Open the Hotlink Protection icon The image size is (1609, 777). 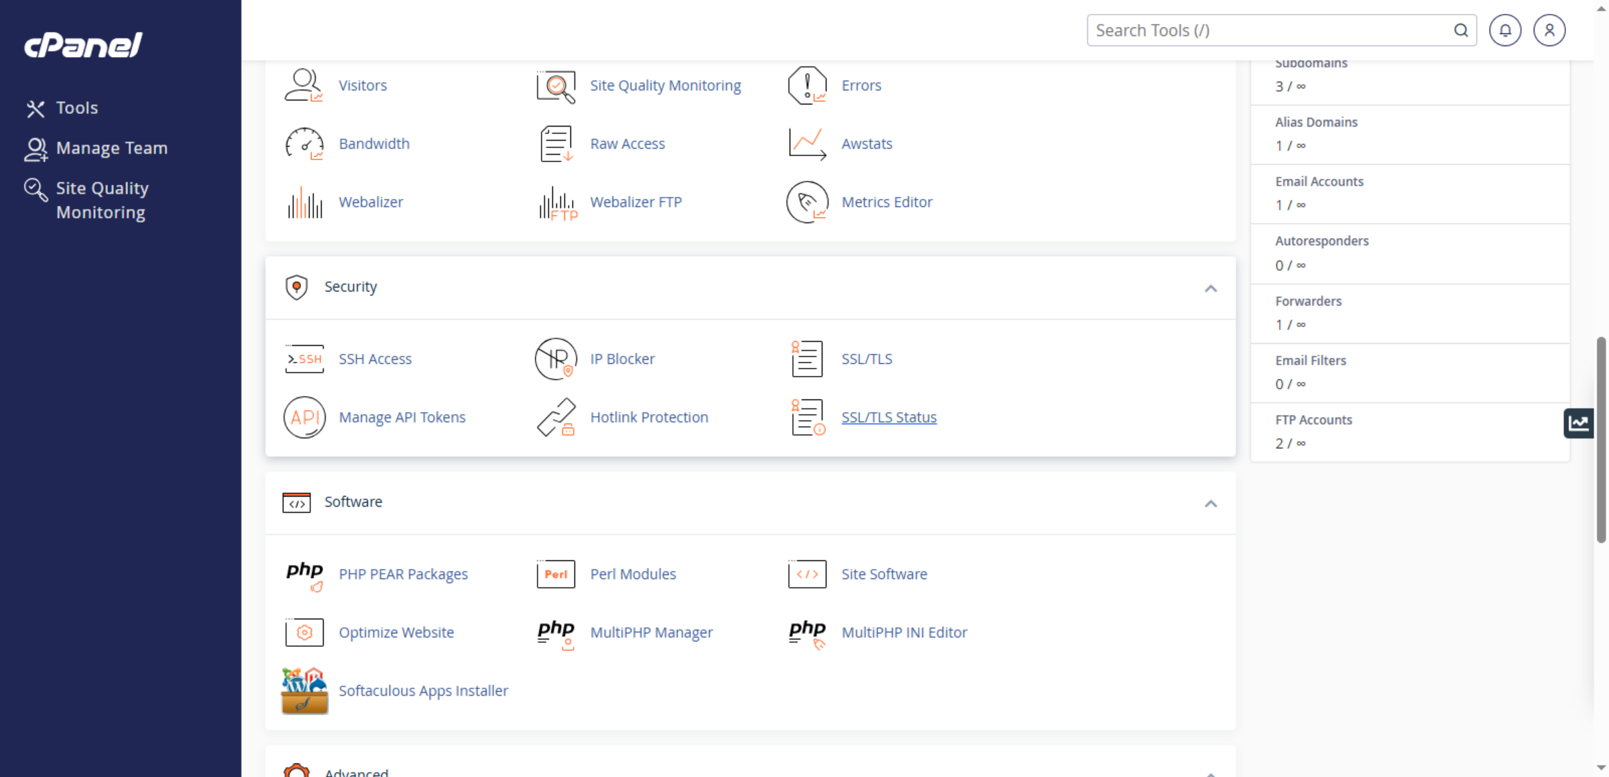point(556,417)
